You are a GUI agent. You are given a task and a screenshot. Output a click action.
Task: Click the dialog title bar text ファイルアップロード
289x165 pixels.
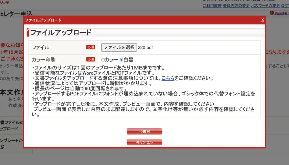click(43, 20)
